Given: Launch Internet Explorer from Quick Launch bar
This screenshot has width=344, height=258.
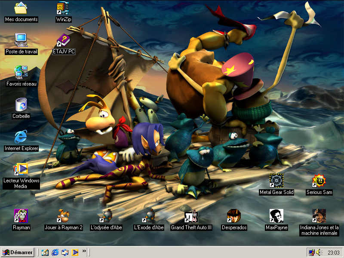Looking at the screenshot, I should click(55, 252).
